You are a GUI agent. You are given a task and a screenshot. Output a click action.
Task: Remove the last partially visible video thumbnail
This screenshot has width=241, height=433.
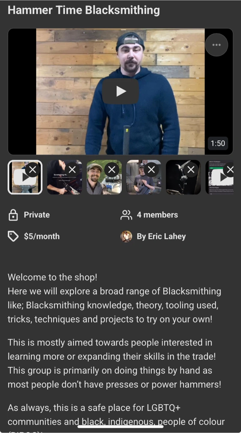click(x=230, y=170)
